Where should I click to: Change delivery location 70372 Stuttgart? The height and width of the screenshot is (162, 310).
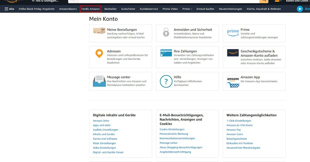[x=45, y=1]
